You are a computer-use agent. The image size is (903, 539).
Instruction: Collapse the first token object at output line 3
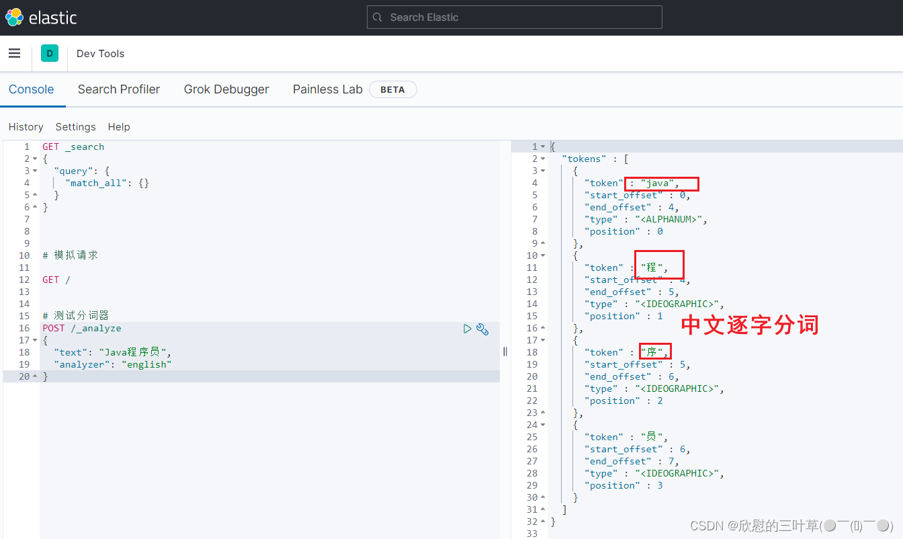pos(543,171)
